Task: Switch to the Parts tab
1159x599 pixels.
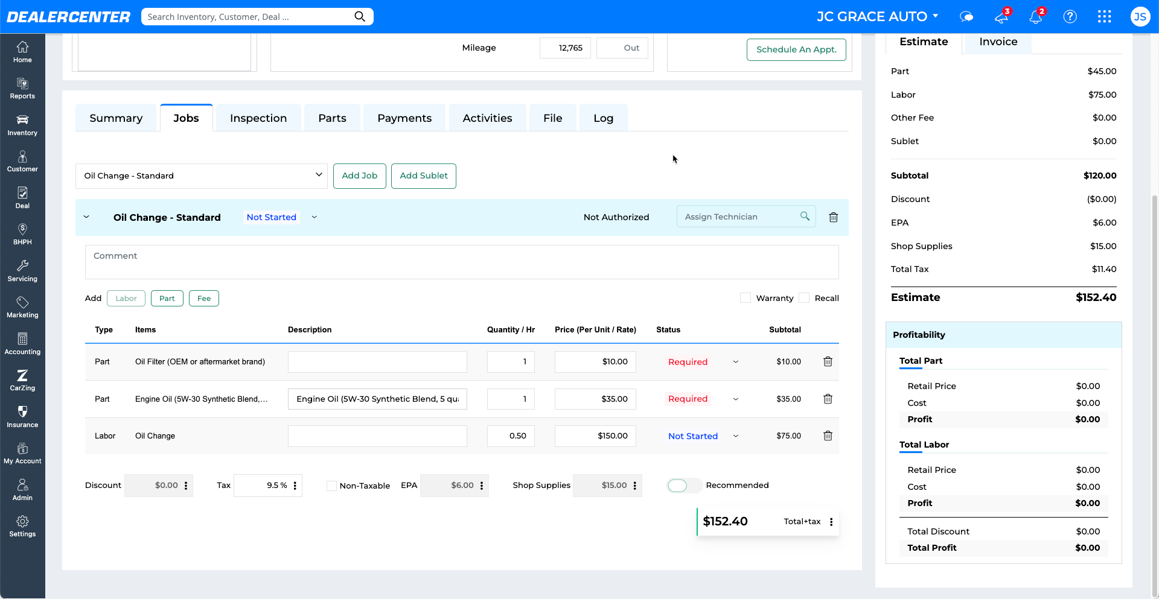Action: tap(333, 118)
